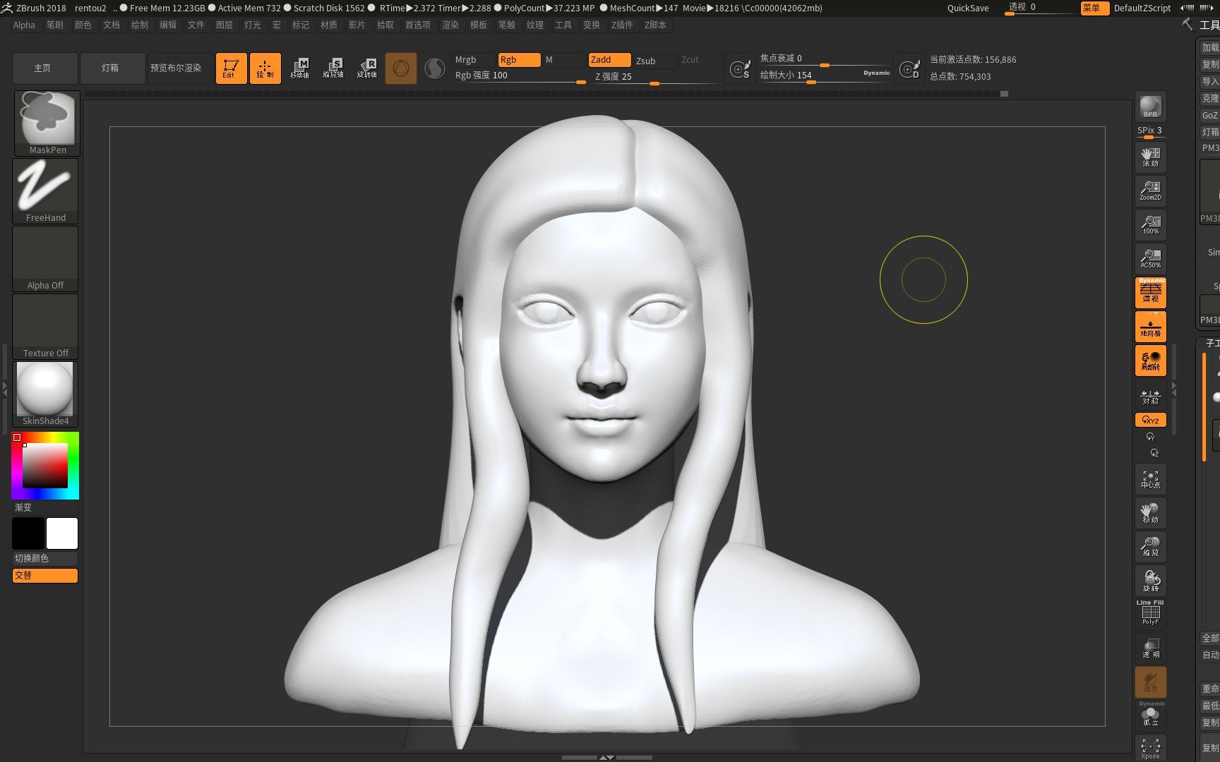Render with the BPR button
Viewport: 1220px width, 762px height.
1150,107
